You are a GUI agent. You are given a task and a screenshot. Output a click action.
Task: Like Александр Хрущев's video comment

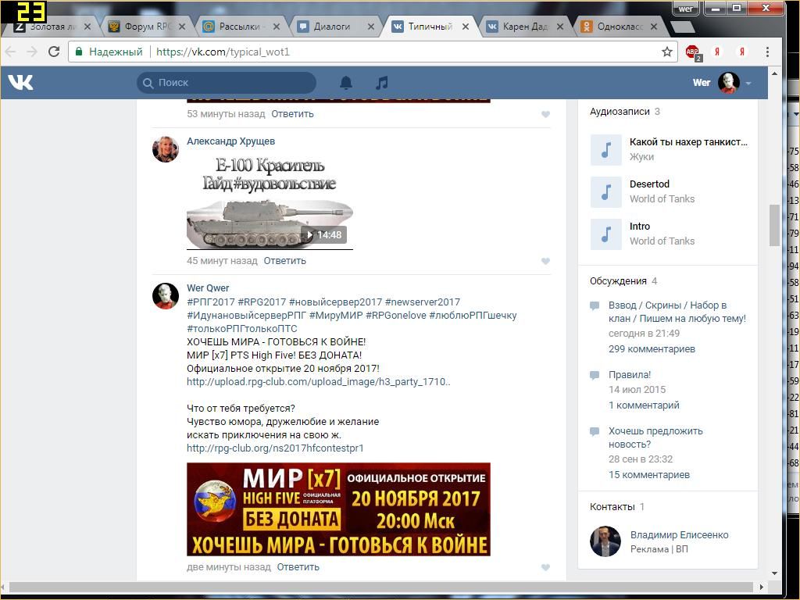click(x=545, y=261)
